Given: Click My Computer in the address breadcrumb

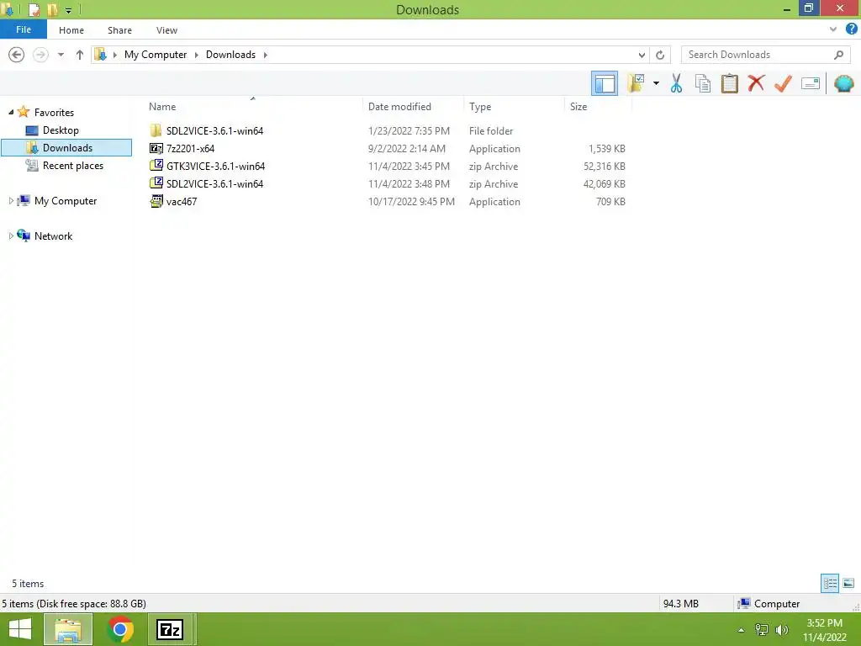Looking at the screenshot, I should [156, 55].
